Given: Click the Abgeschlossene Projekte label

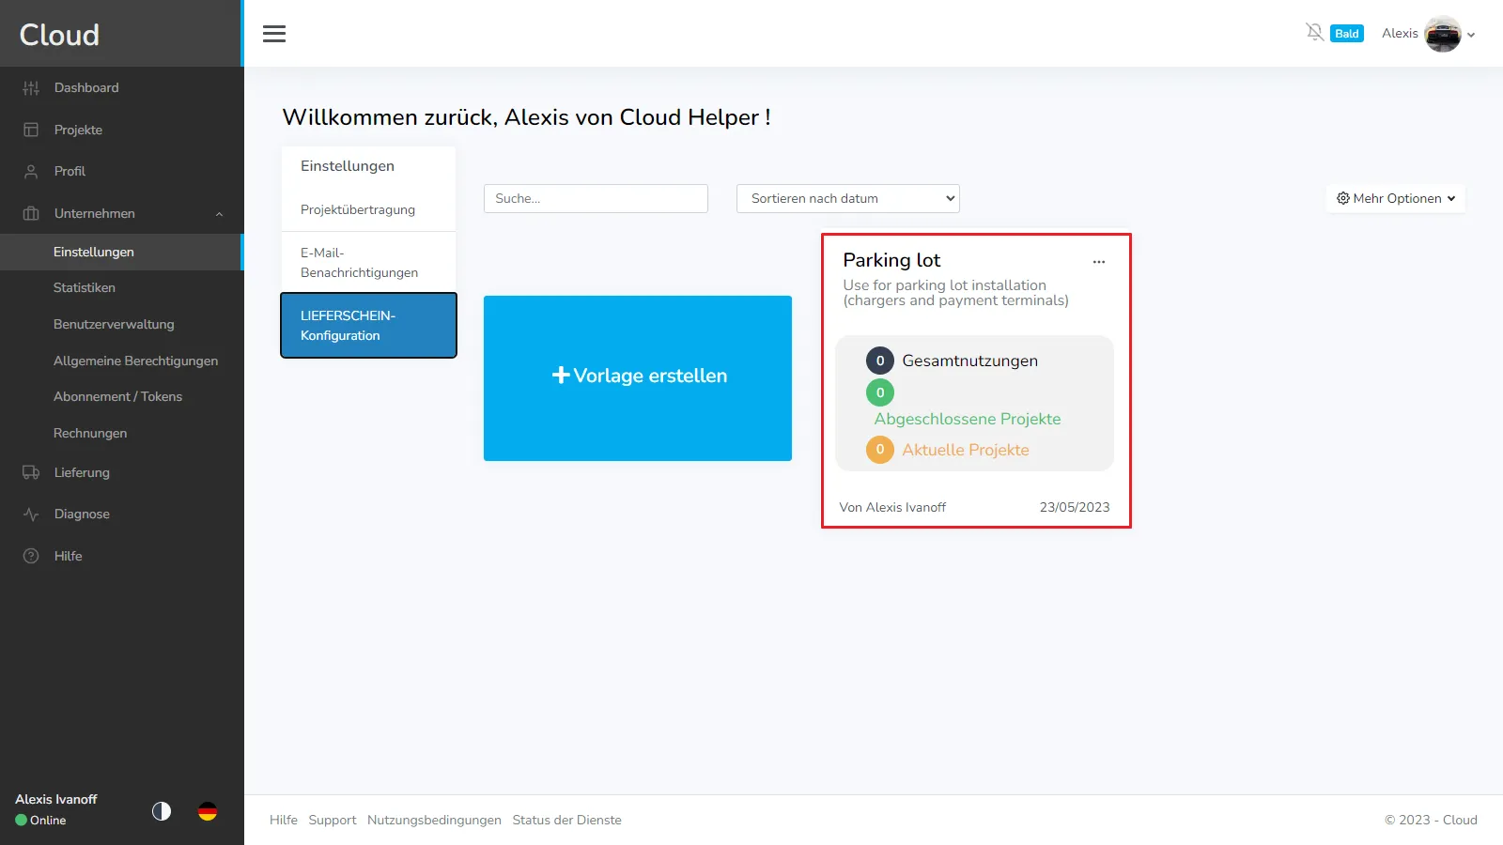Looking at the screenshot, I should tap(968, 419).
